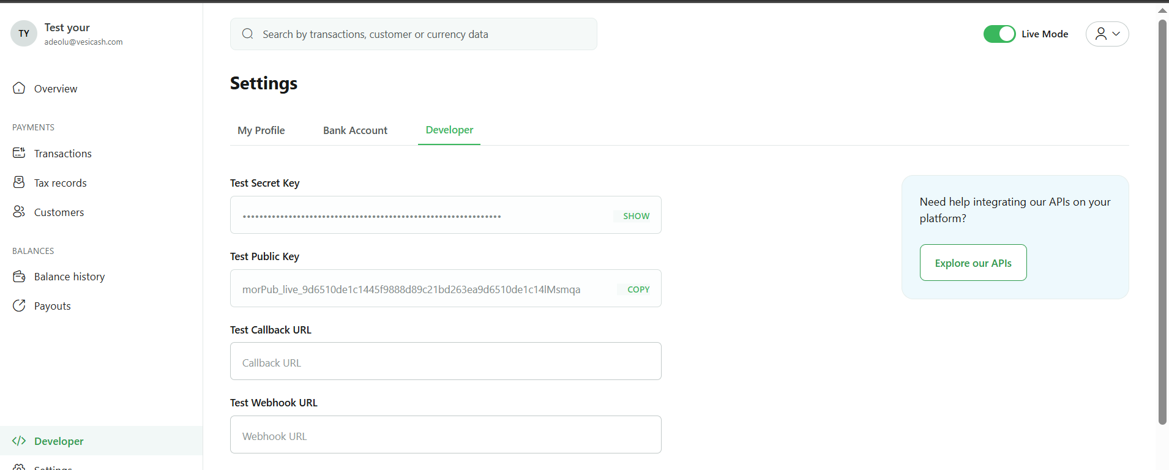This screenshot has width=1169, height=470.
Task: Select the Developer settings tab
Action: pyautogui.click(x=449, y=130)
